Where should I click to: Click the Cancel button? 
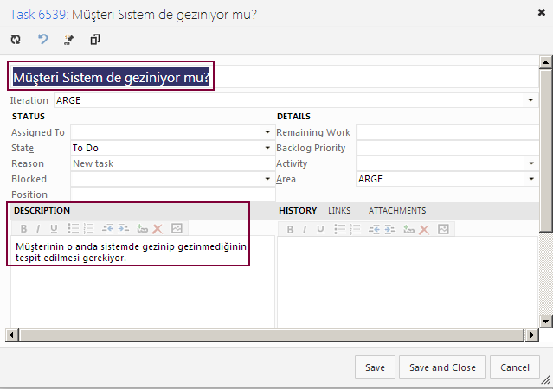point(515,367)
